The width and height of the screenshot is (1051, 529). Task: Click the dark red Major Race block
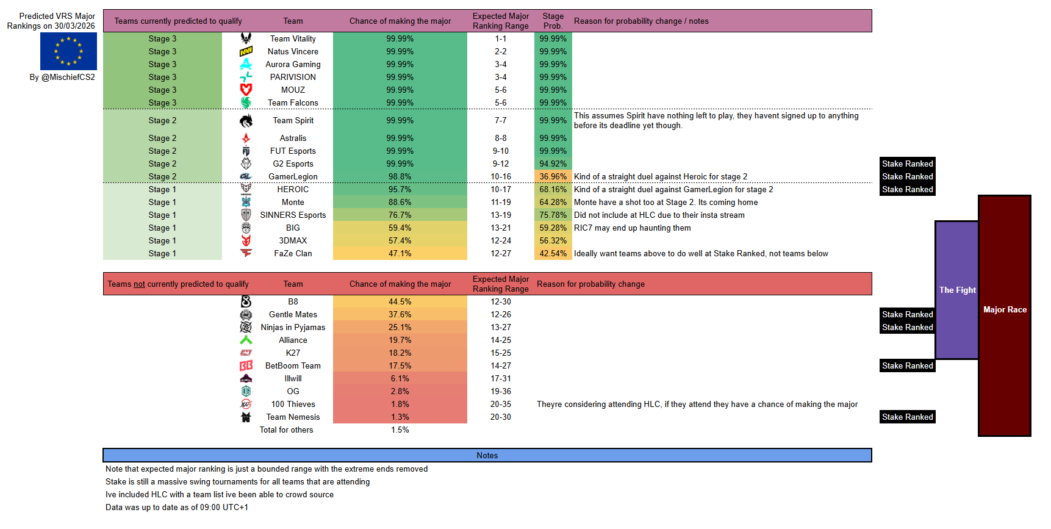1005,315
